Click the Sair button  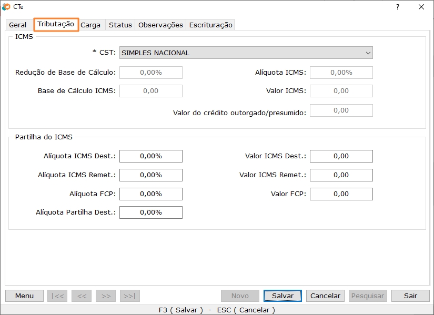coord(410,296)
